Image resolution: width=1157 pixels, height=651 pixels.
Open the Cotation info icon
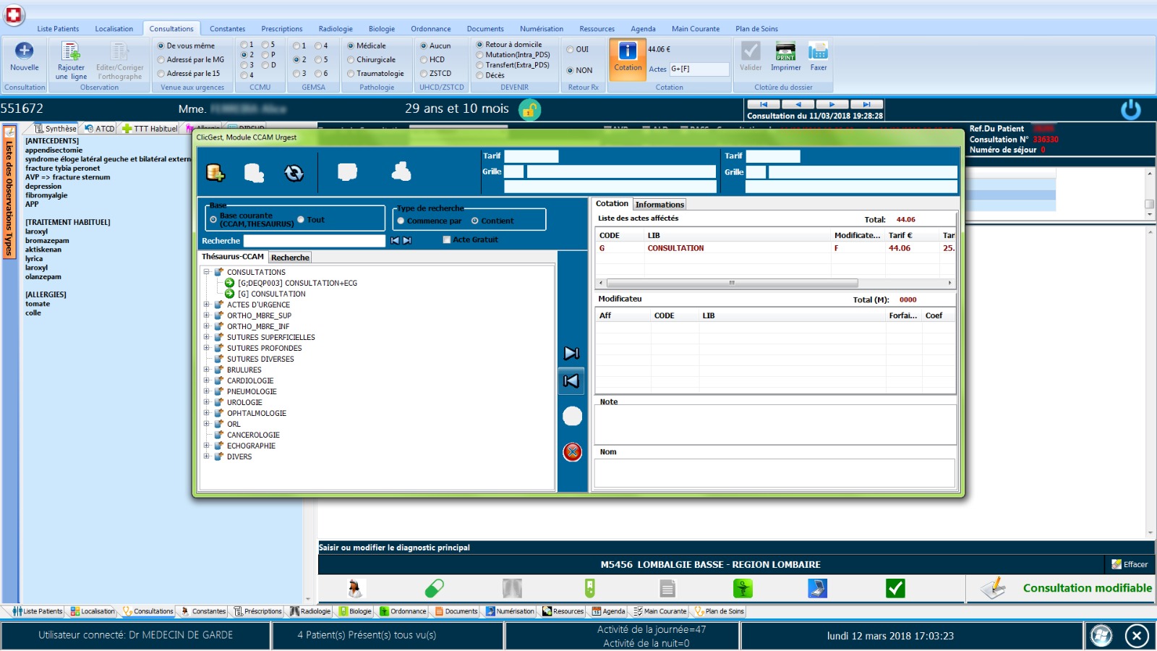628,51
